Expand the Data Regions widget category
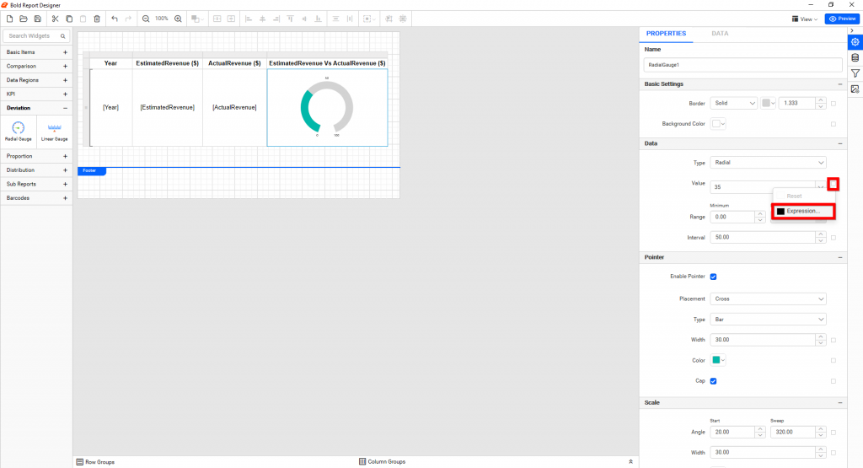Image resolution: width=863 pixels, height=468 pixels. [65, 80]
